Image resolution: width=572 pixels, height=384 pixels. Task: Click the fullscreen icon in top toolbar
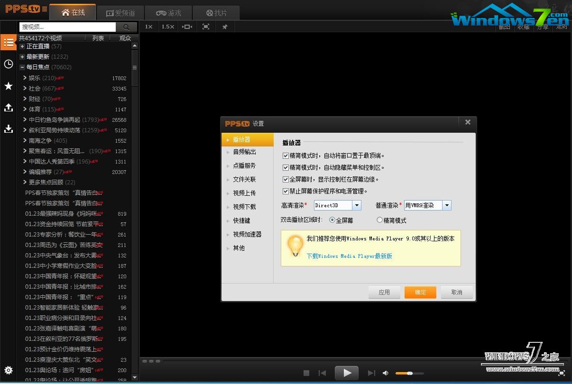pos(206,27)
